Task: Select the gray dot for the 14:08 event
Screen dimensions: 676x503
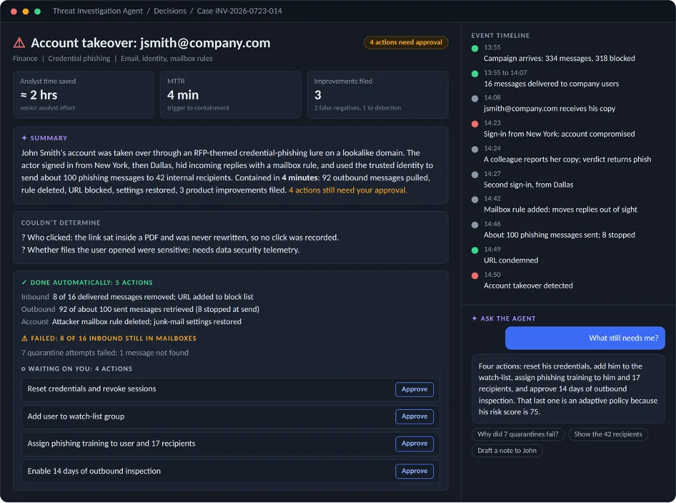Action: click(x=475, y=99)
